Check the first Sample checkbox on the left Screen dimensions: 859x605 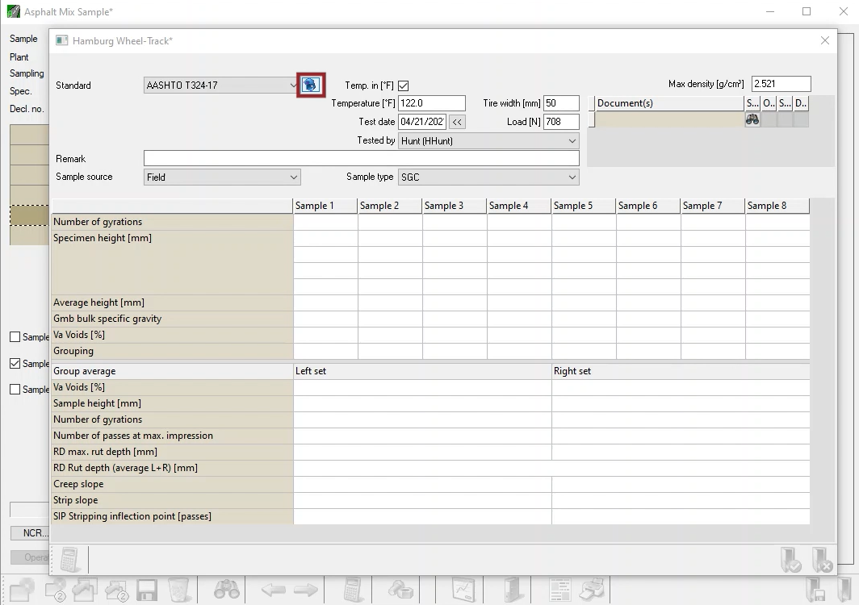pyautogui.click(x=15, y=337)
